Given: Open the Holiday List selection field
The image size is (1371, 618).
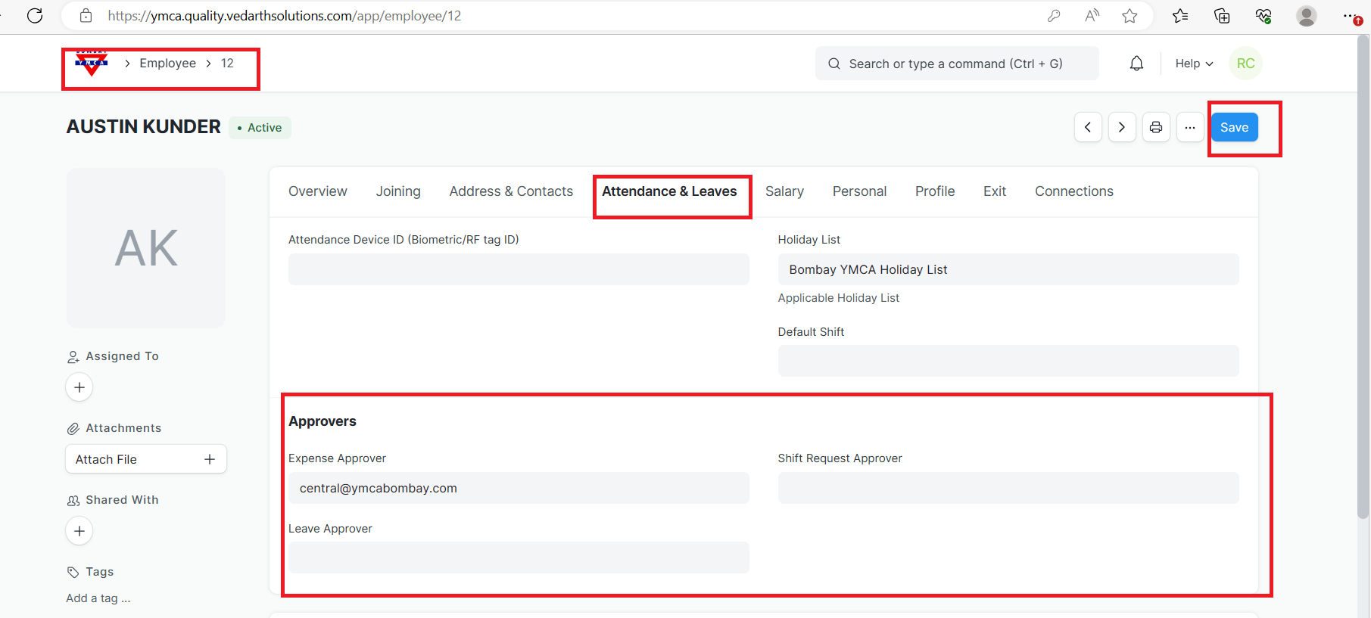Looking at the screenshot, I should 1008,269.
